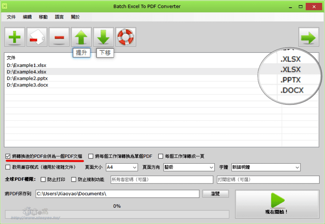Click the owner password field
This screenshot has width=325, height=224.
click(x=162, y=180)
